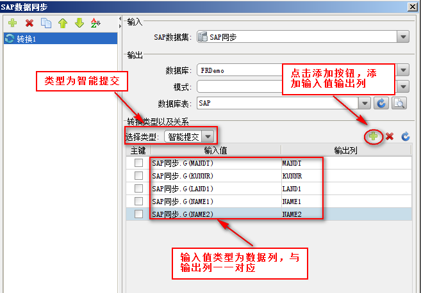This screenshot has width=421, height=293.
Task: Click the 数据库表 field containing SAP
Action: point(277,103)
